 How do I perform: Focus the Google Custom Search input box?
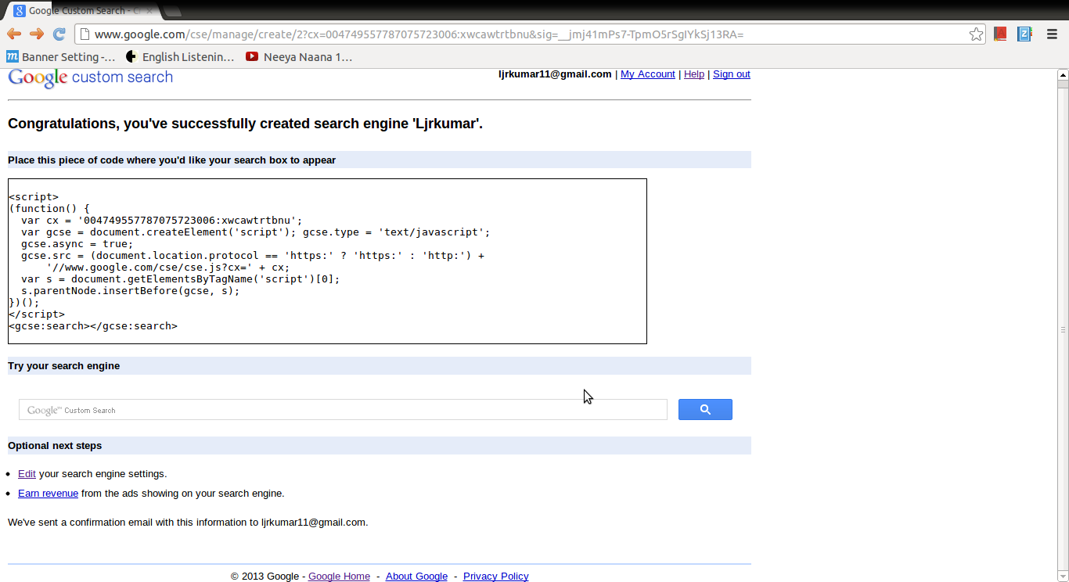(343, 410)
